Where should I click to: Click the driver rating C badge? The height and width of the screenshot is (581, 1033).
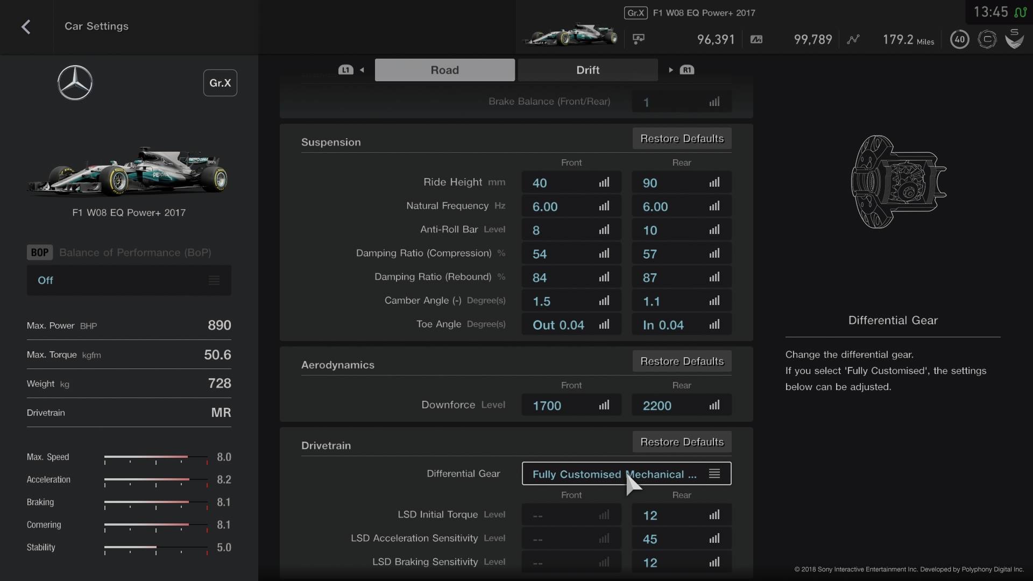click(987, 39)
